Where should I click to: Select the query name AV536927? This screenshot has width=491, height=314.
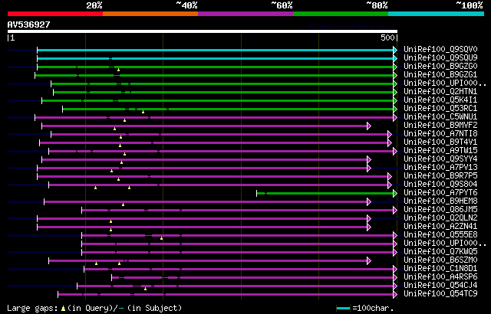[x=29, y=25]
